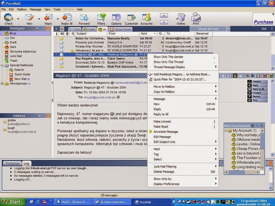Open the Customize toolbar icon

pos(131,17)
